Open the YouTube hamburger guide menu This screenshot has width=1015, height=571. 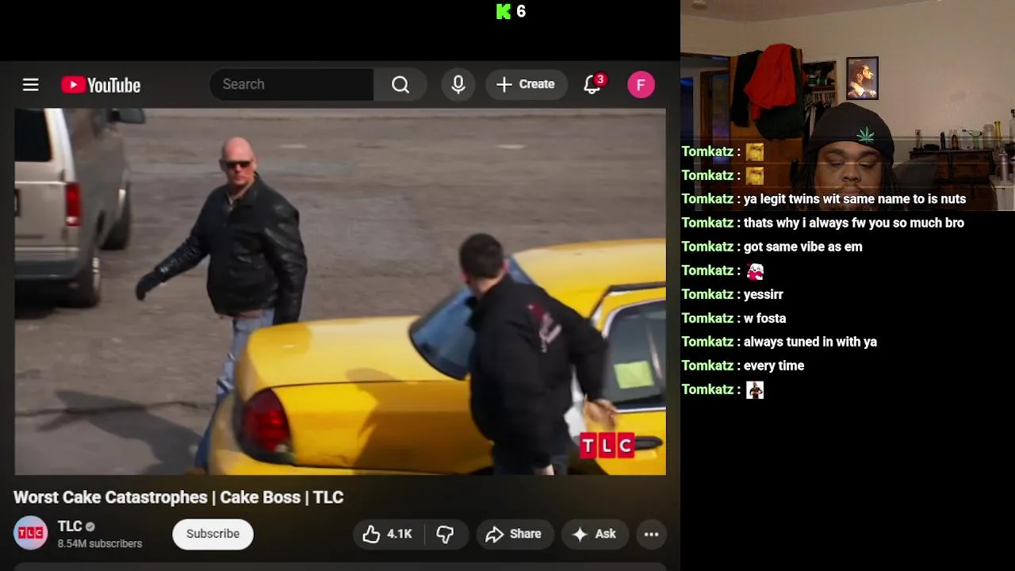tap(30, 84)
